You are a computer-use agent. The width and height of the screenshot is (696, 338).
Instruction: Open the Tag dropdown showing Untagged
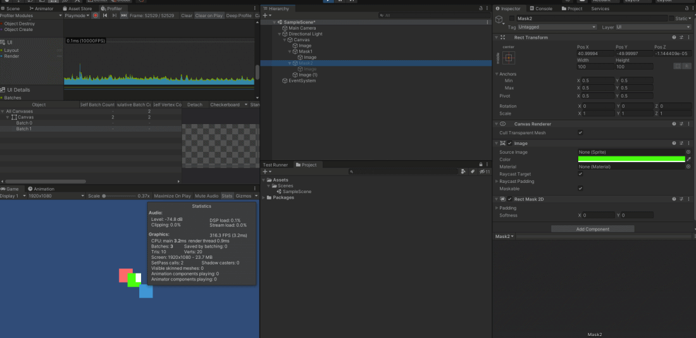pos(557,27)
